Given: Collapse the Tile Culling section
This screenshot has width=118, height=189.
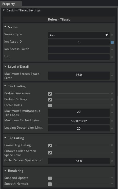Looking at the screenshot, I should click(x=5, y=138).
